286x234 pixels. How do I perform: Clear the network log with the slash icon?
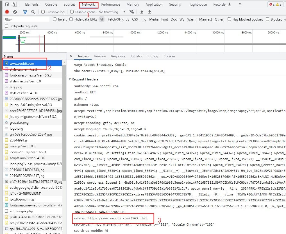tap(15, 12)
